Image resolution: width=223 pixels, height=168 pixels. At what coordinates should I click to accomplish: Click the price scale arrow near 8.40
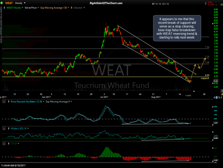pos(213,23)
